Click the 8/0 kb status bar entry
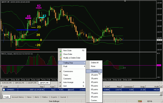 (150, 101)
